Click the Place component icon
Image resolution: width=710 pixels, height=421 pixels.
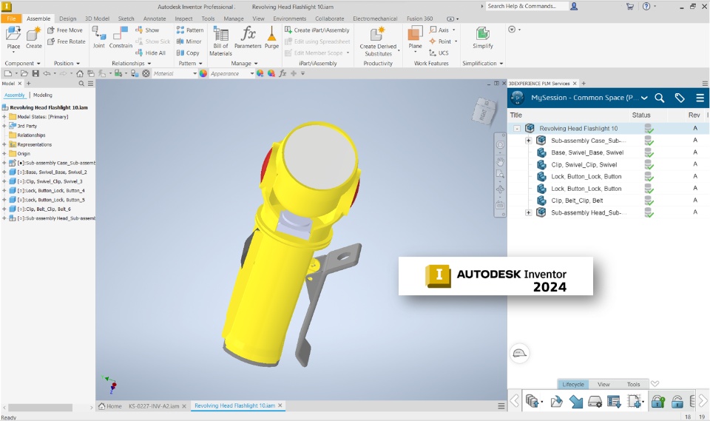point(13,33)
